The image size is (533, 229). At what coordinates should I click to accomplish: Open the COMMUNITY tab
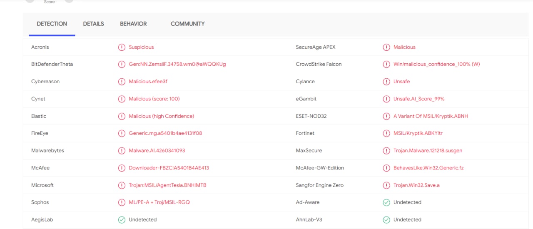click(187, 24)
